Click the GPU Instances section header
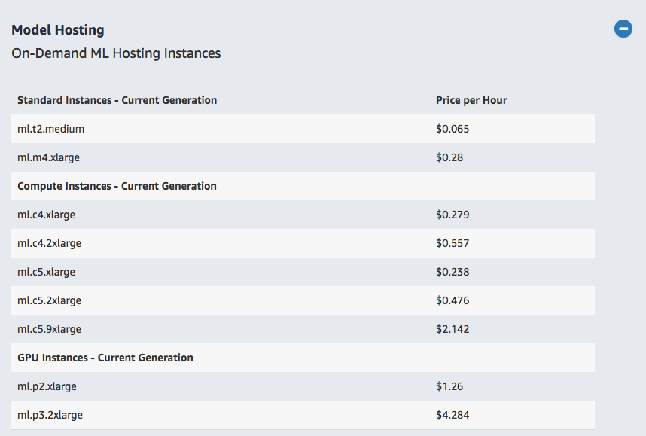The width and height of the screenshot is (646, 436). coord(105,358)
